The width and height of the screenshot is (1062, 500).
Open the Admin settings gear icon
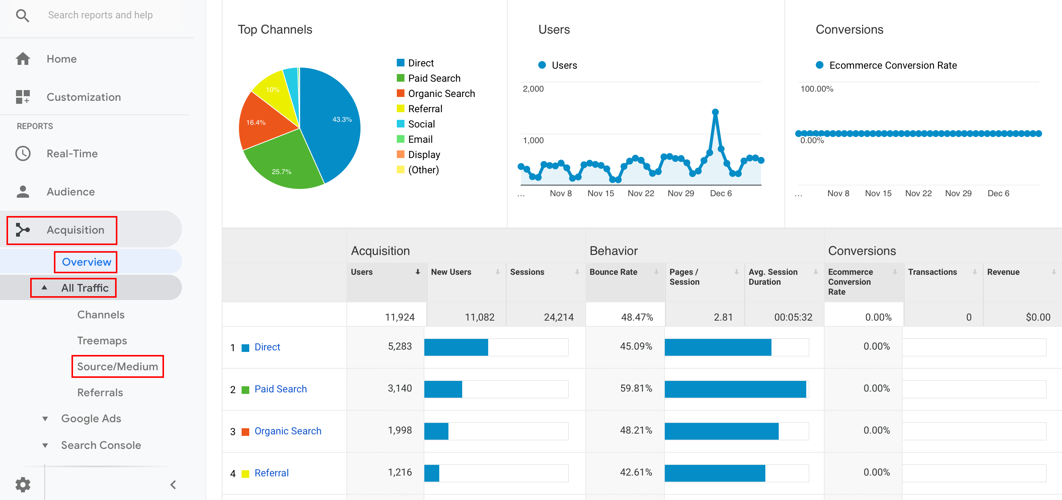tap(23, 484)
